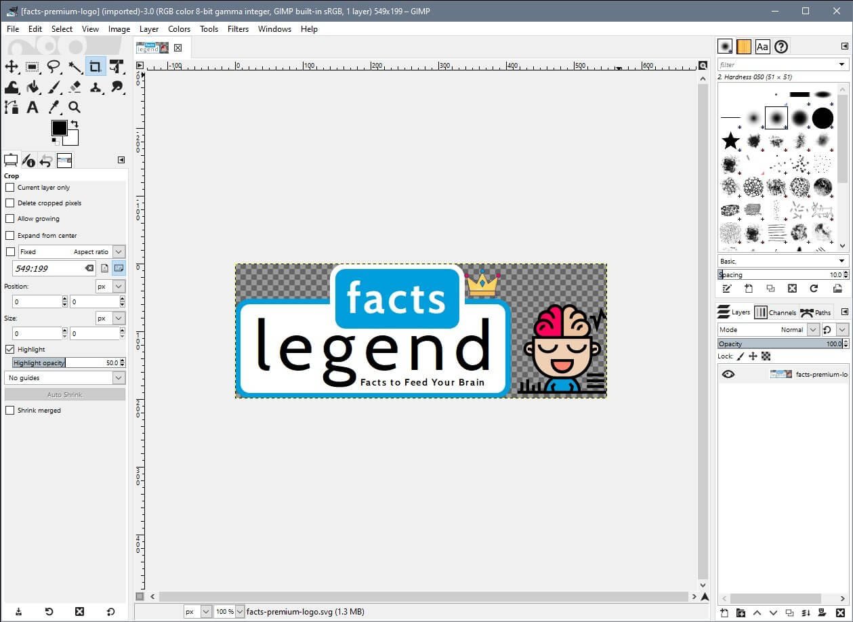The width and height of the screenshot is (853, 622).
Task: Reset colors to default black and white
Action: tap(55, 141)
